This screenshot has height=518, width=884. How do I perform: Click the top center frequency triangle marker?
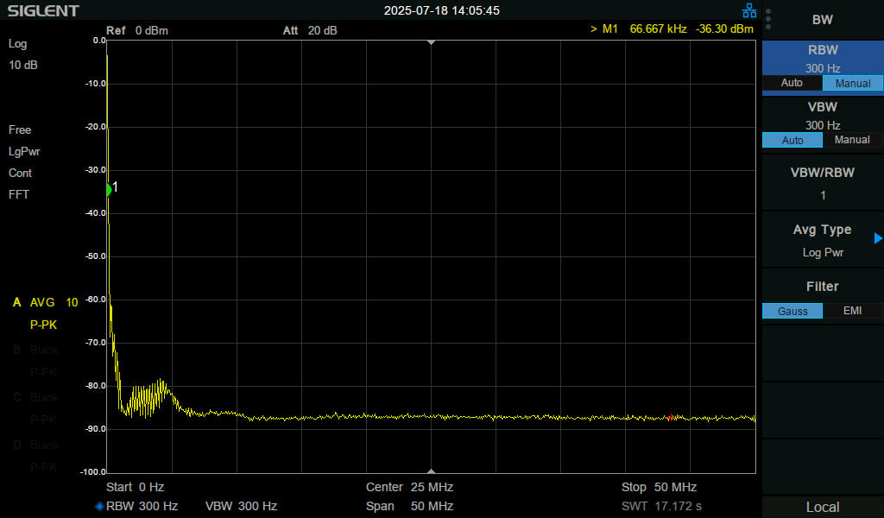click(x=432, y=42)
